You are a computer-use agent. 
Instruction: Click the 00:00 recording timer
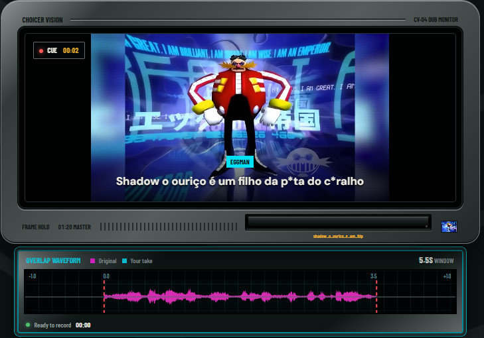[83, 325]
